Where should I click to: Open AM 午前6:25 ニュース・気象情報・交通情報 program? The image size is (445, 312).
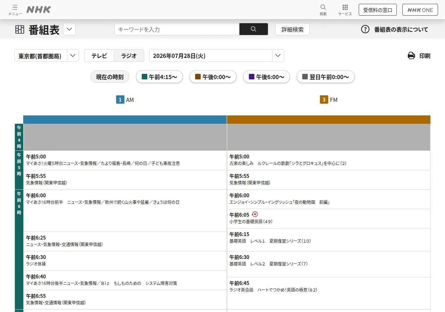tap(125, 241)
